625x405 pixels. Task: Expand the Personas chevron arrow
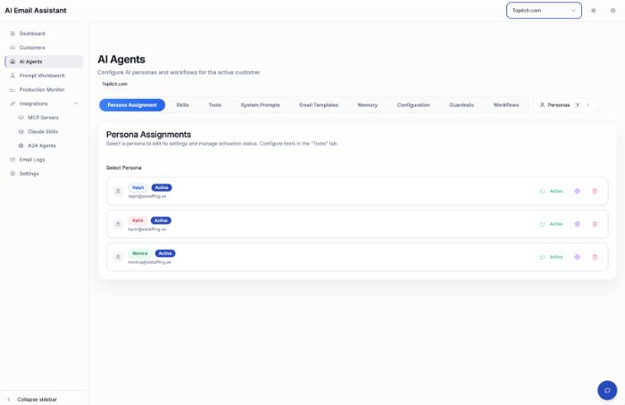coord(587,105)
